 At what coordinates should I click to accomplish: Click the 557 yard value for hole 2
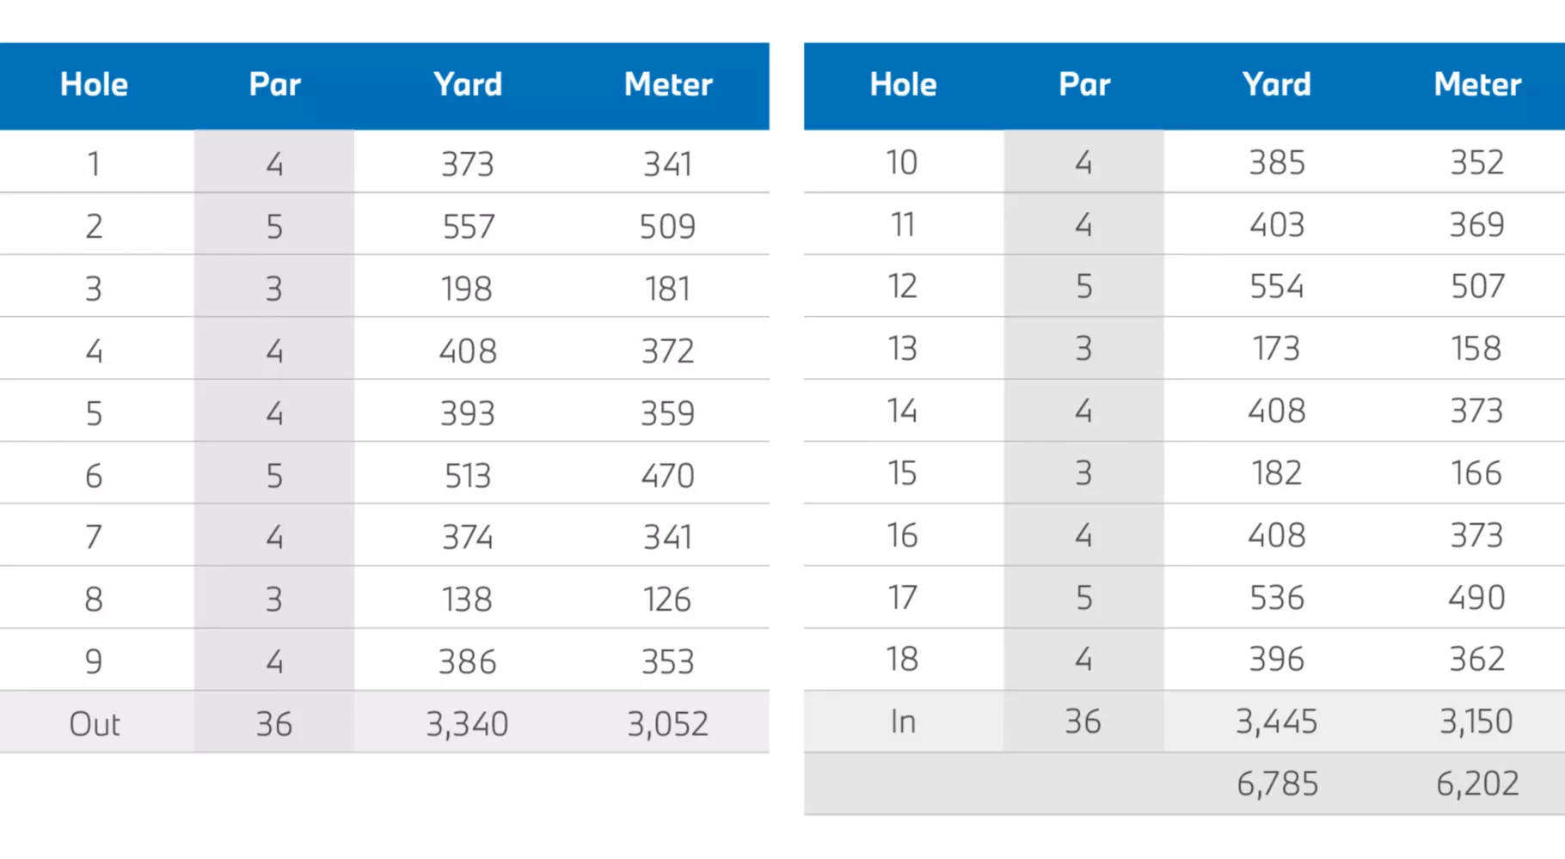tap(468, 227)
